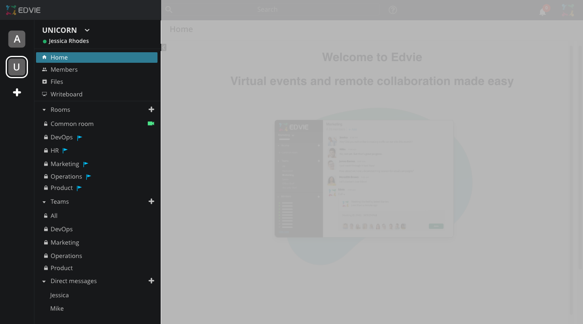This screenshot has height=324, width=583.
Task: Open the Writeboard
Action: coord(66,94)
